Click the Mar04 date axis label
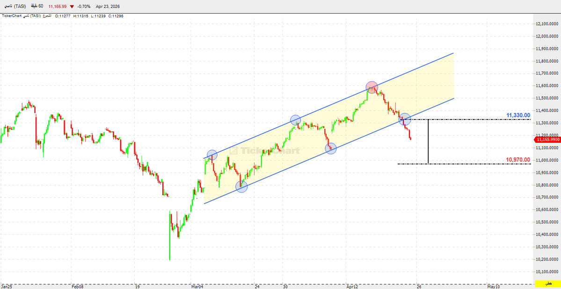The height and width of the screenshot is (289, 561). point(197,286)
